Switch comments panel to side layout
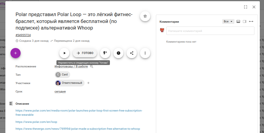The image size is (264, 133). pos(245,21)
